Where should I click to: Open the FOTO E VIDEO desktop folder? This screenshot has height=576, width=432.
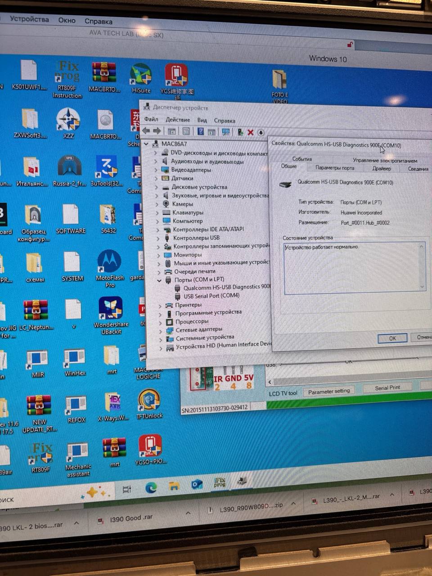point(279,86)
